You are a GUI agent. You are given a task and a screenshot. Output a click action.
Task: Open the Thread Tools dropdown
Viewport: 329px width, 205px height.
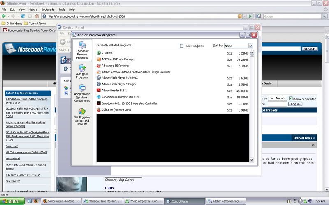tap(304, 138)
